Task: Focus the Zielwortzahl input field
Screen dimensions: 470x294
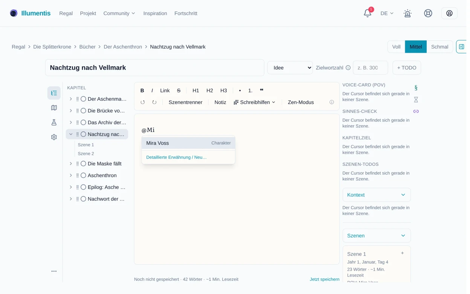Action: (370, 68)
